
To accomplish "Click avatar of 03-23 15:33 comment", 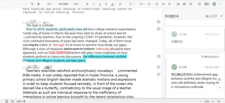I will [174, 34].
